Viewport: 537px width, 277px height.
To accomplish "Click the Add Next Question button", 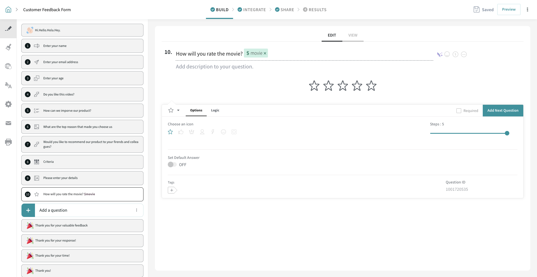I will tap(503, 111).
